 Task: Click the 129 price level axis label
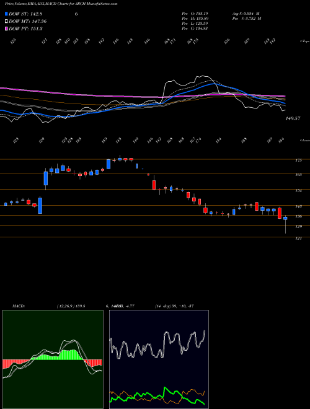[x=298, y=226]
